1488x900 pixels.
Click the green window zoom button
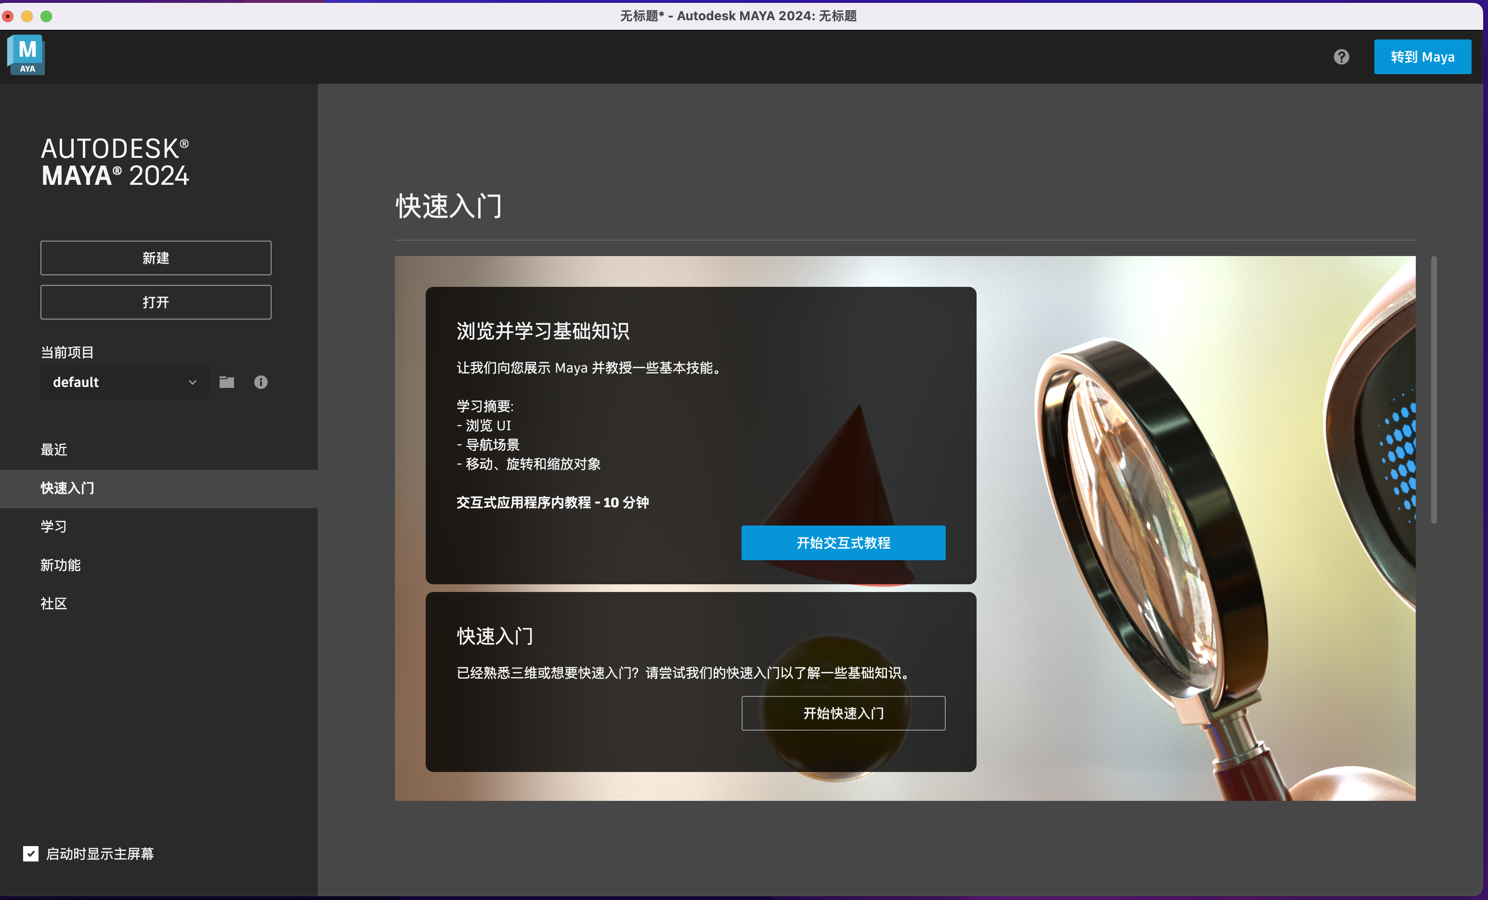coord(47,16)
